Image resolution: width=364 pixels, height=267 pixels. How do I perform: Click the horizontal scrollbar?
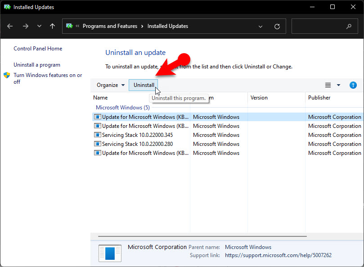(x=202, y=236)
